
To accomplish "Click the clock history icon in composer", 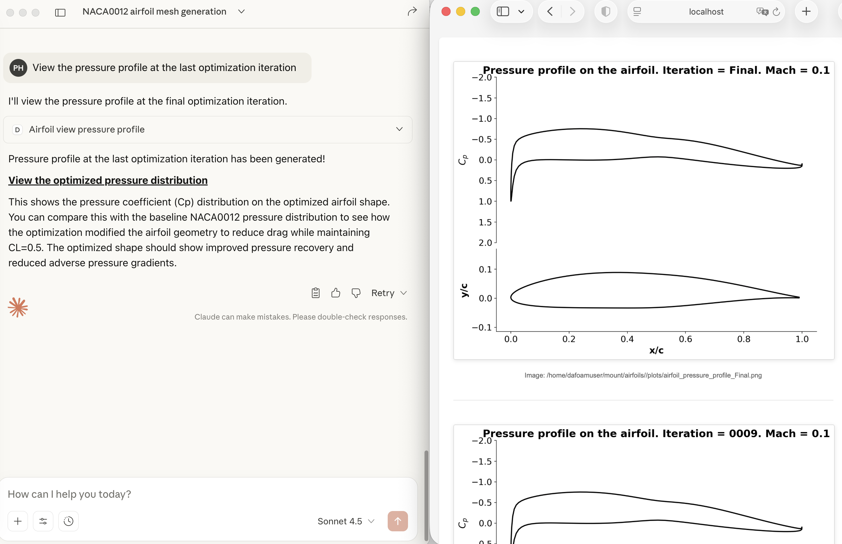I will click(x=68, y=521).
